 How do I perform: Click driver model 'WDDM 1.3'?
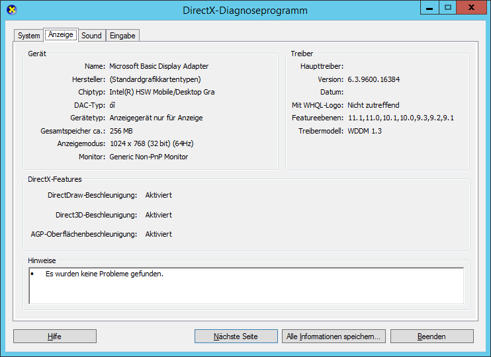coord(365,131)
